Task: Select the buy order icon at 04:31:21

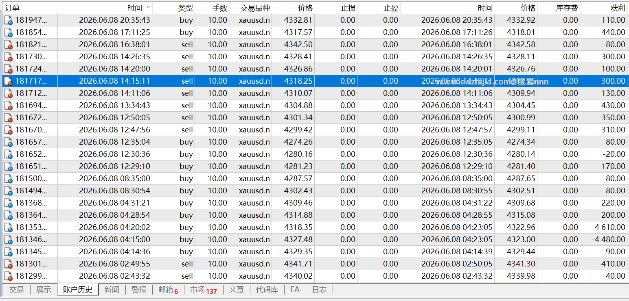Action: pyautogui.click(x=8, y=203)
